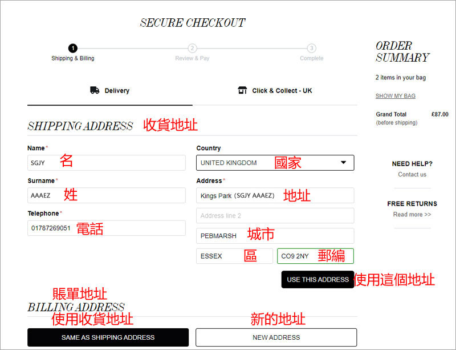Click the Surname input field
Image resolution: width=456 pixels, height=350 pixels.
107,195
